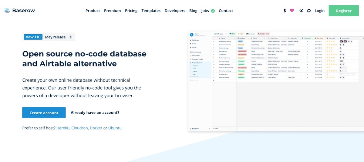Toggle Completed check for Marketing campaign row
This screenshot has width=364, height=162.
coord(307,71)
